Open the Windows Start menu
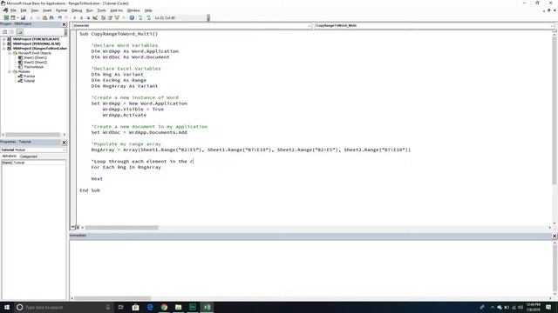Viewport: 558px width, 313px height. [6, 307]
